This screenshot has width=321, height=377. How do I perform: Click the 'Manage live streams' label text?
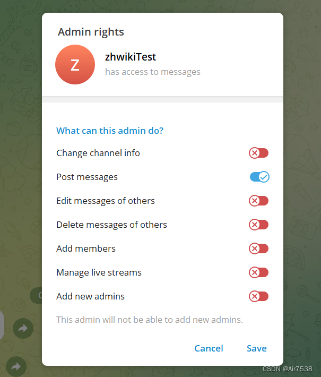pyautogui.click(x=99, y=272)
